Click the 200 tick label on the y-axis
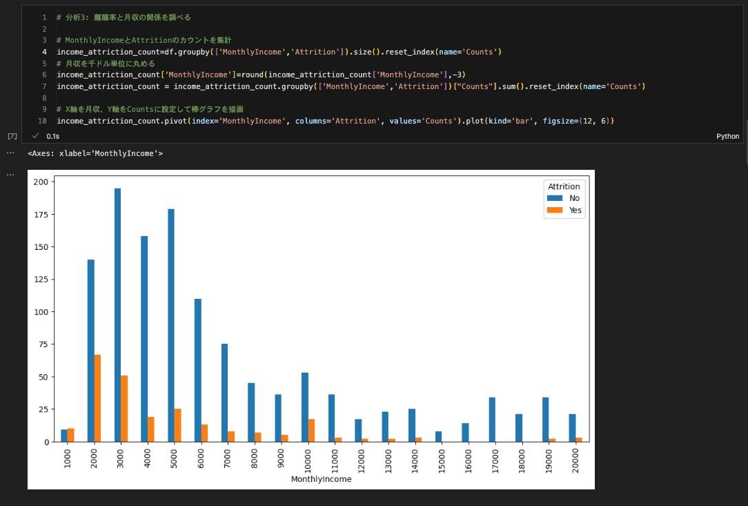Screen dimensions: 748x506 41,182
